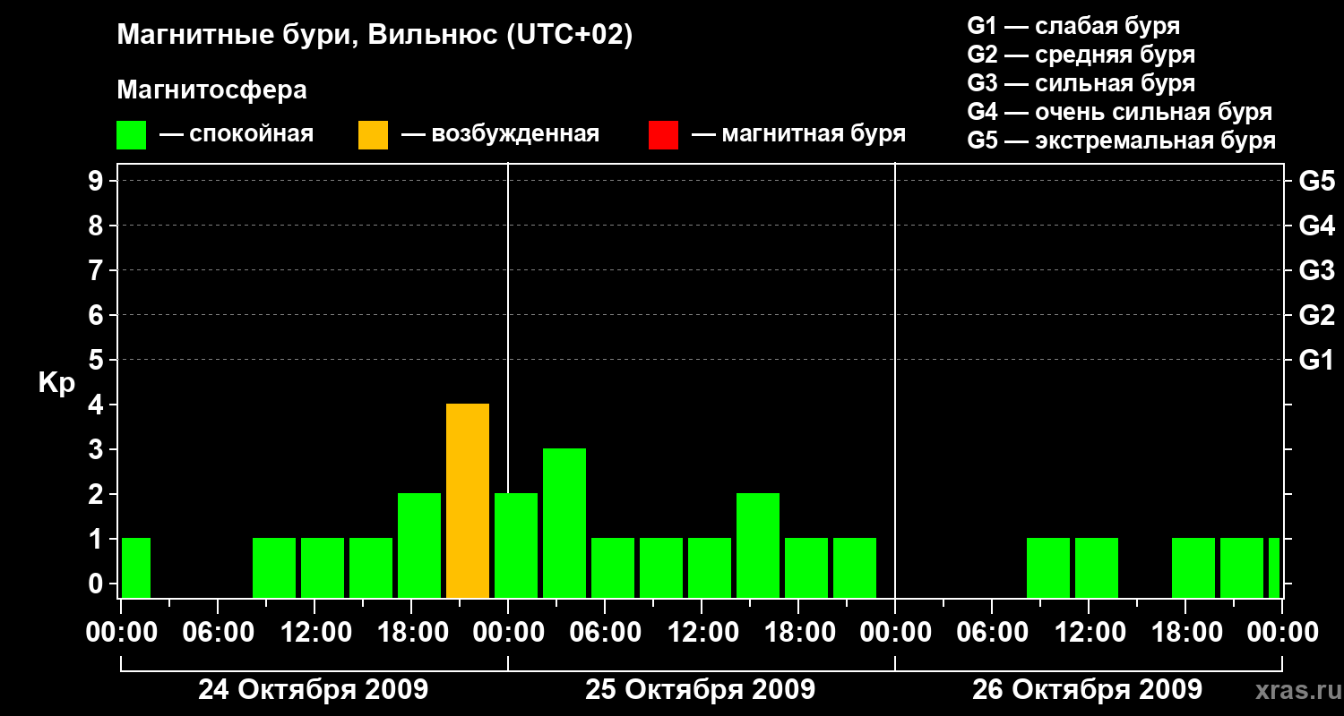The height and width of the screenshot is (716, 1344).
Task: Click the G1 label on the right axis
Action: (1317, 360)
